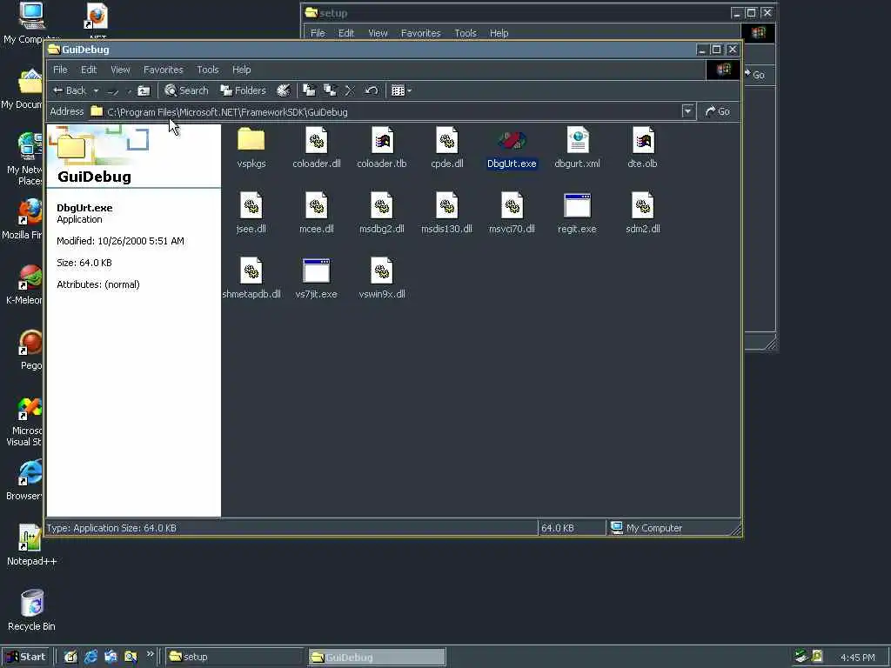The width and height of the screenshot is (891, 668).
Task: Open Help menu in setup window
Action: [499, 33]
